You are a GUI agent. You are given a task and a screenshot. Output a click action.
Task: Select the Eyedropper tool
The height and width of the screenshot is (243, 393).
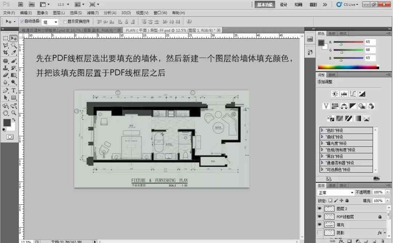click(x=13, y=52)
